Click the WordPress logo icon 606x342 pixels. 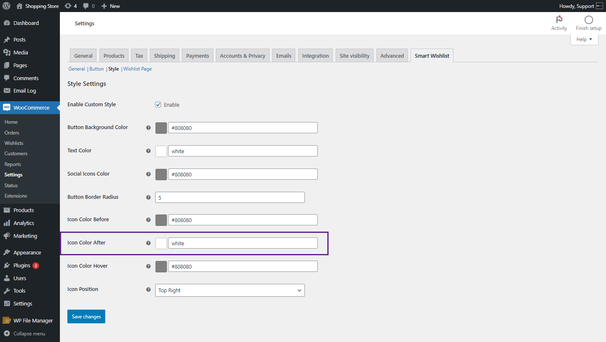(6, 6)
